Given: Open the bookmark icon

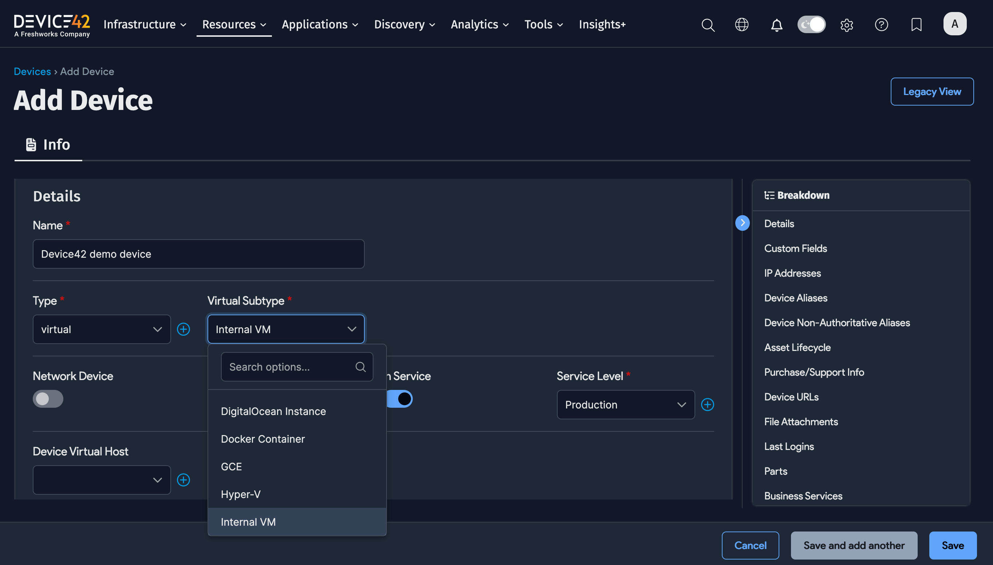Looking at the screenshot, I should pos(916,25).
